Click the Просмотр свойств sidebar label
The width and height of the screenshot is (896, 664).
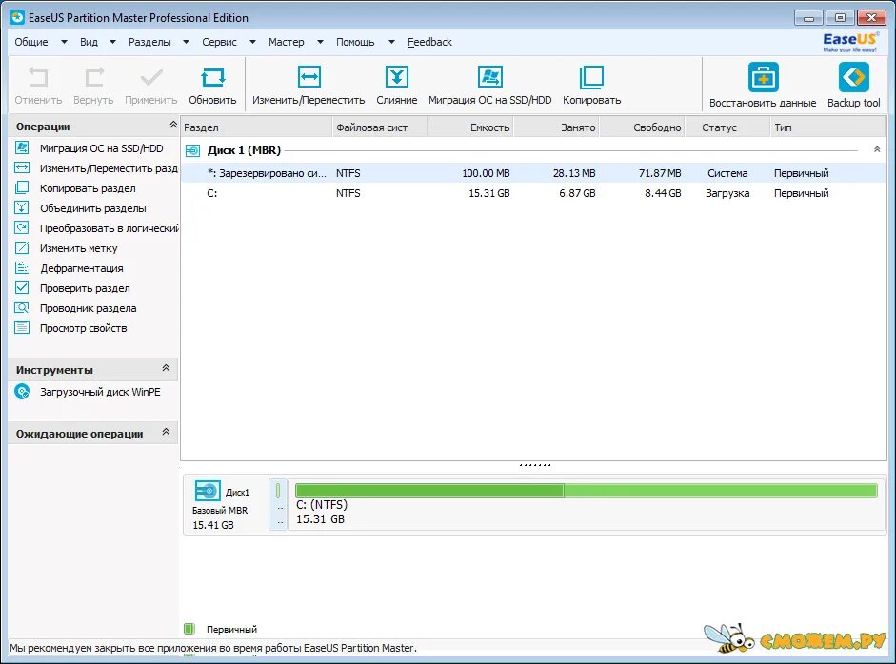point(84,328)
